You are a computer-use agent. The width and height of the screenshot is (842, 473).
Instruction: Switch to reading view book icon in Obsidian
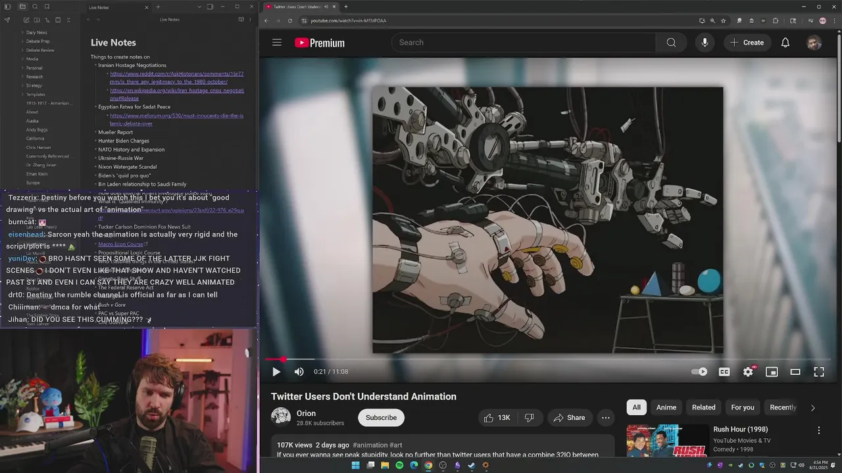coord(241,20)
